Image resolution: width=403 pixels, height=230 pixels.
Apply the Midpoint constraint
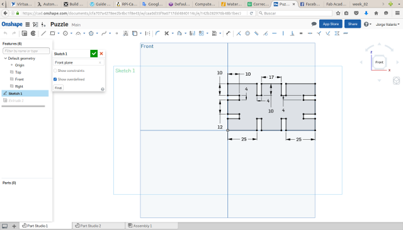310,33
